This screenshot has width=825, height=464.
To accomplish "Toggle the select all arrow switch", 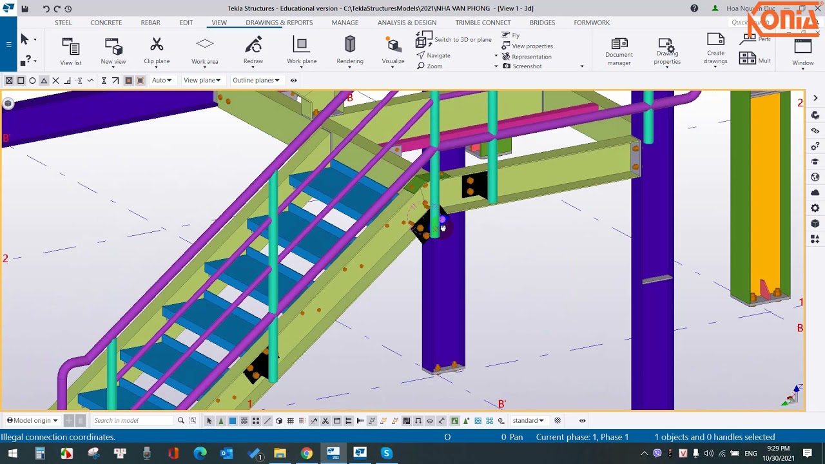I will (x=209, y=421).
